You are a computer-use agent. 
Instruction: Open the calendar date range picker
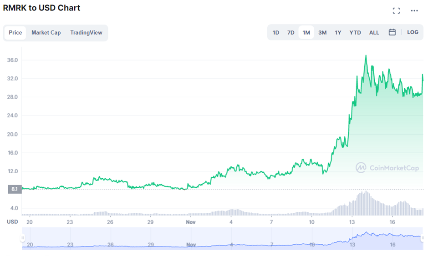[392, 32]
